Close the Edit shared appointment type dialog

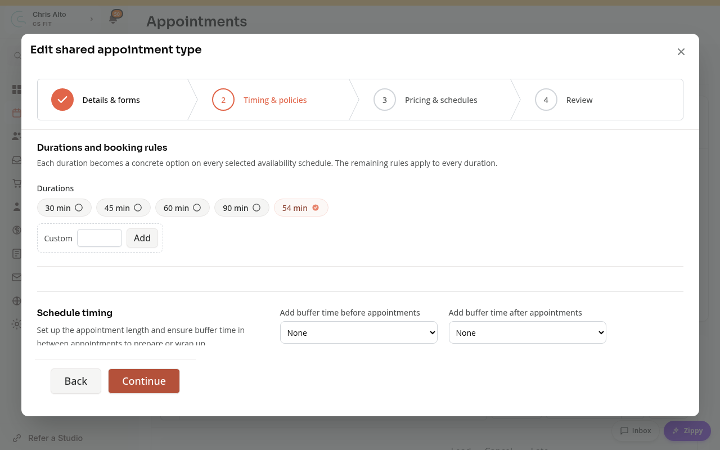[x=681, y=52]
